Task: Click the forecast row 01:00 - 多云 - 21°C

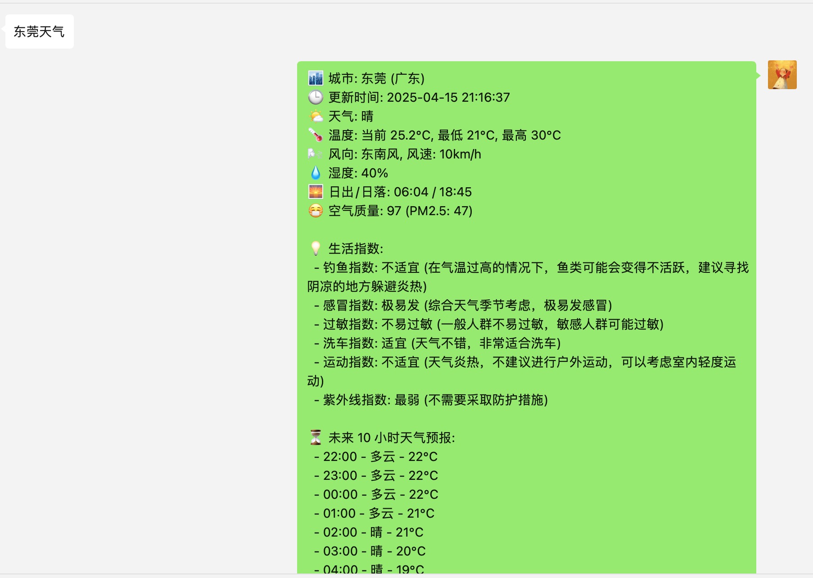Action: [x=374, y=513]
